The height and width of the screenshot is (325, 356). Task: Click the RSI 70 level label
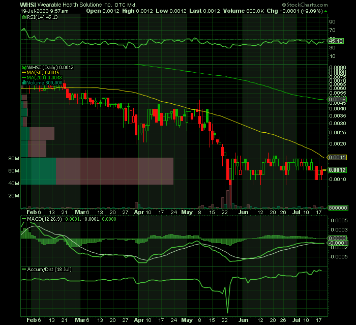(332, 31)
